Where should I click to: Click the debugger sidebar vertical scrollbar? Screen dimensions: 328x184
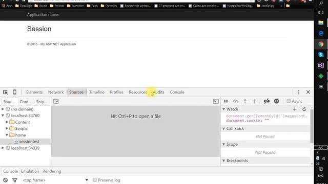click(x=312, y=126)
